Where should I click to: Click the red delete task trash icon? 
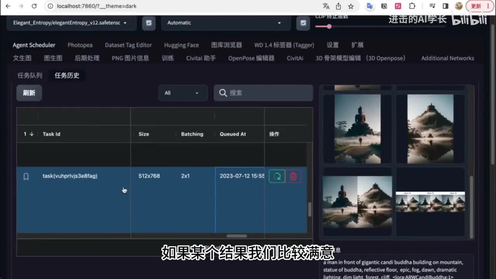coord(293,176)
